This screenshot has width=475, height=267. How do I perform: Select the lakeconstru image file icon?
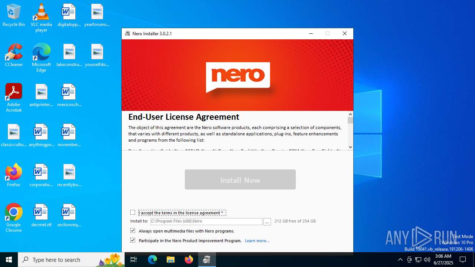[69, 56]
